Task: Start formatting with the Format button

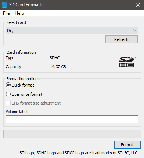Action: coord(127,145)
